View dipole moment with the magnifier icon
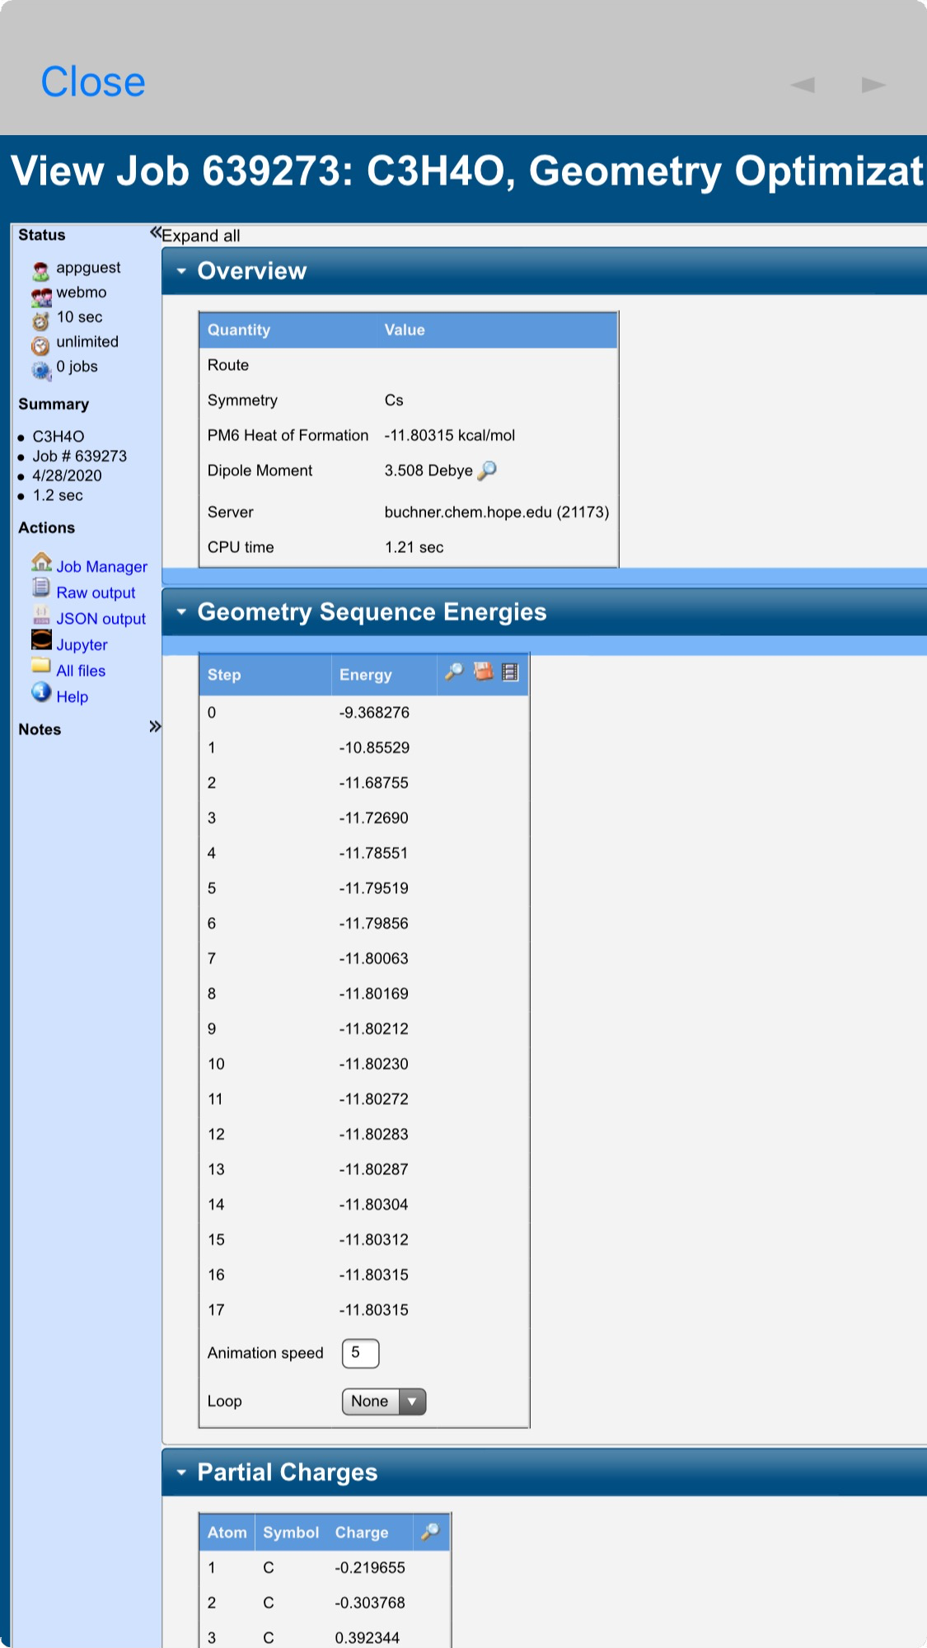 point(487,471)
